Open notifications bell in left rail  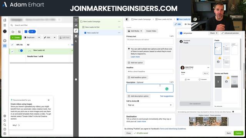tap(5, 120)
